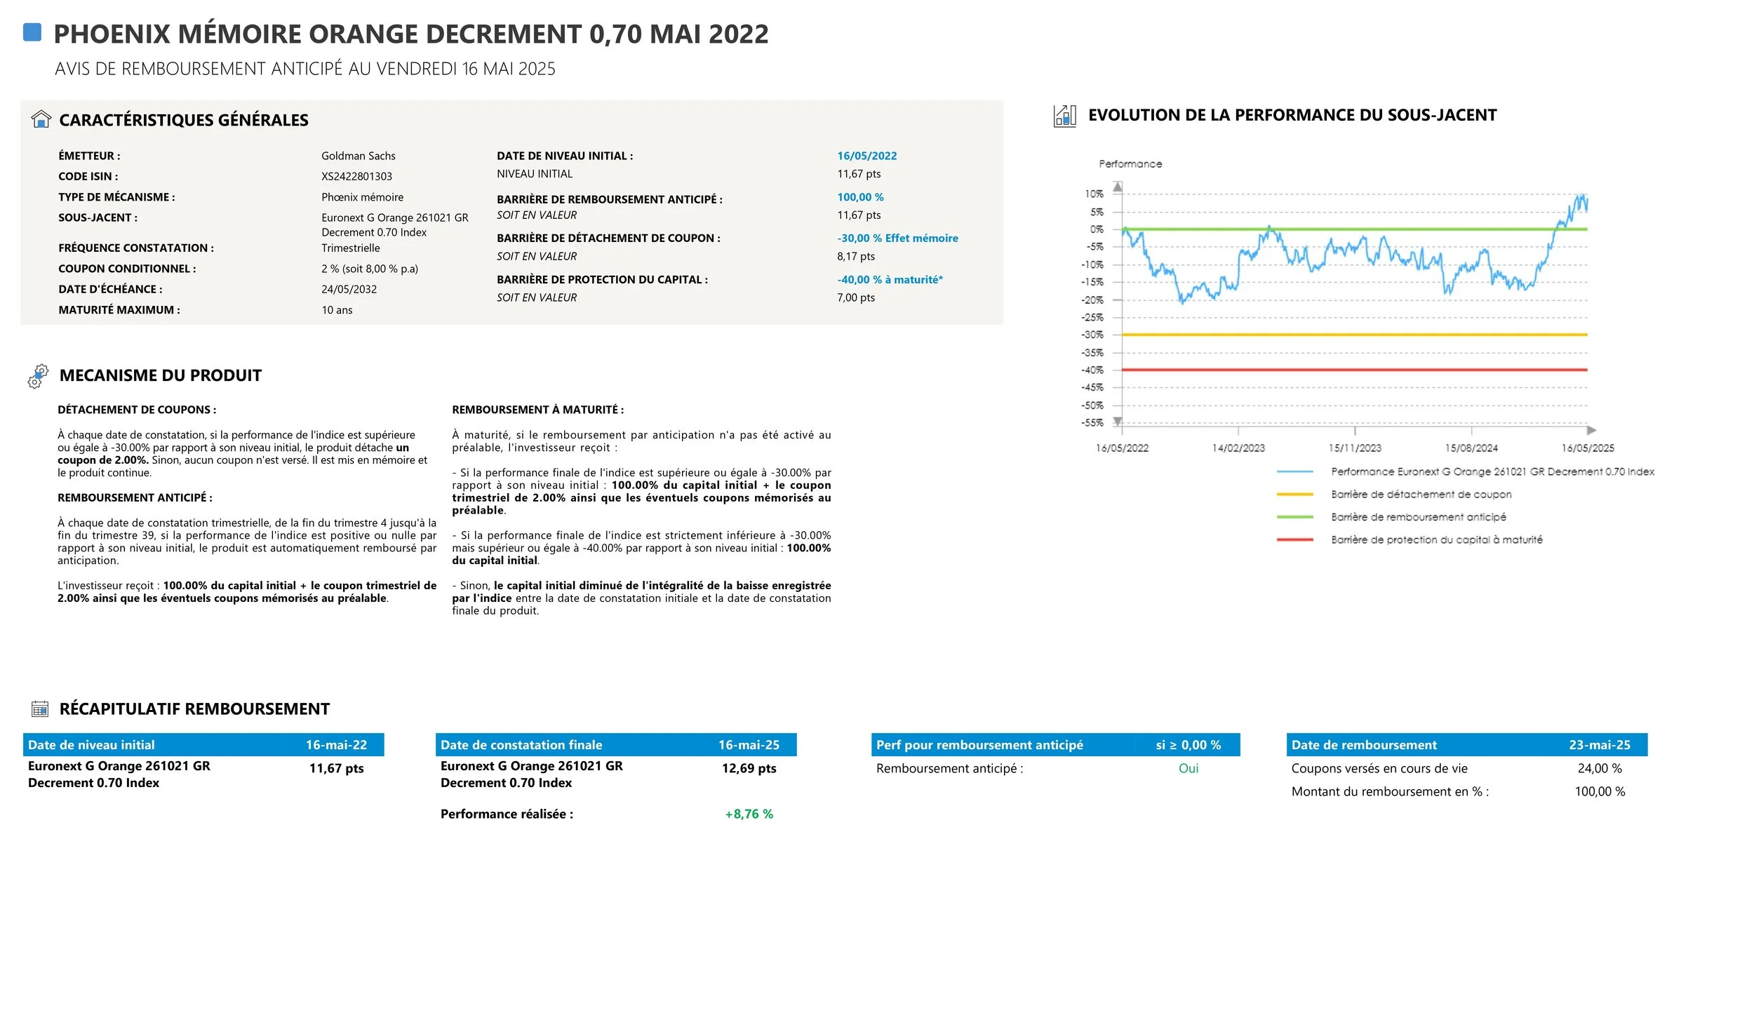Click the red capital protection legend swatch
Viewport: 1754px width, 1034px height.
click(x=1294, y=539)
